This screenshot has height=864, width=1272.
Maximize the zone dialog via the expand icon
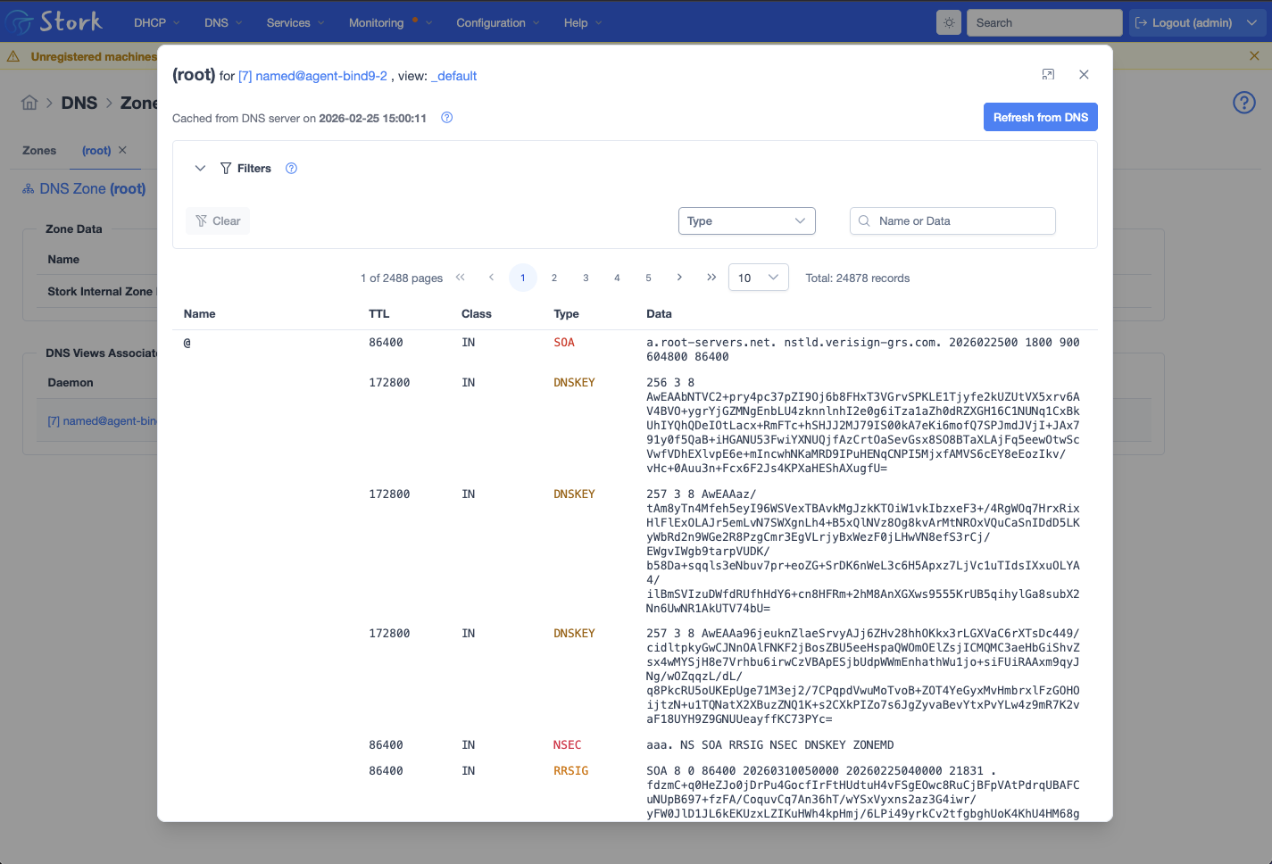click(x=1048, y=74)
